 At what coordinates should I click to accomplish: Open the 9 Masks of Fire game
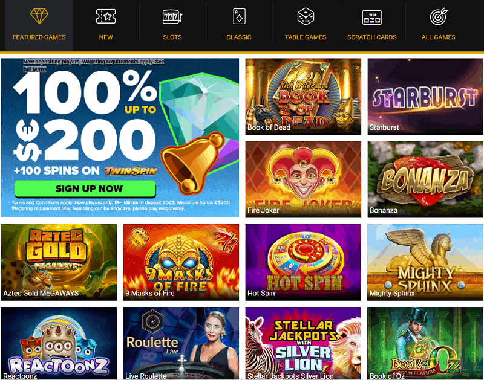(x=181, y=262)
